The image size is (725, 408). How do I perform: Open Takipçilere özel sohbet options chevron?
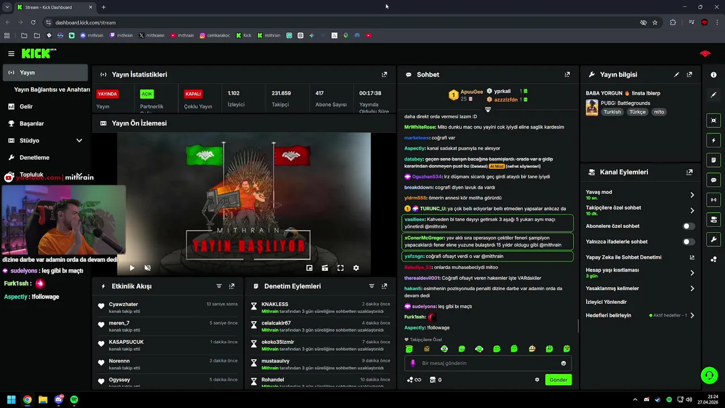[692, 210]
